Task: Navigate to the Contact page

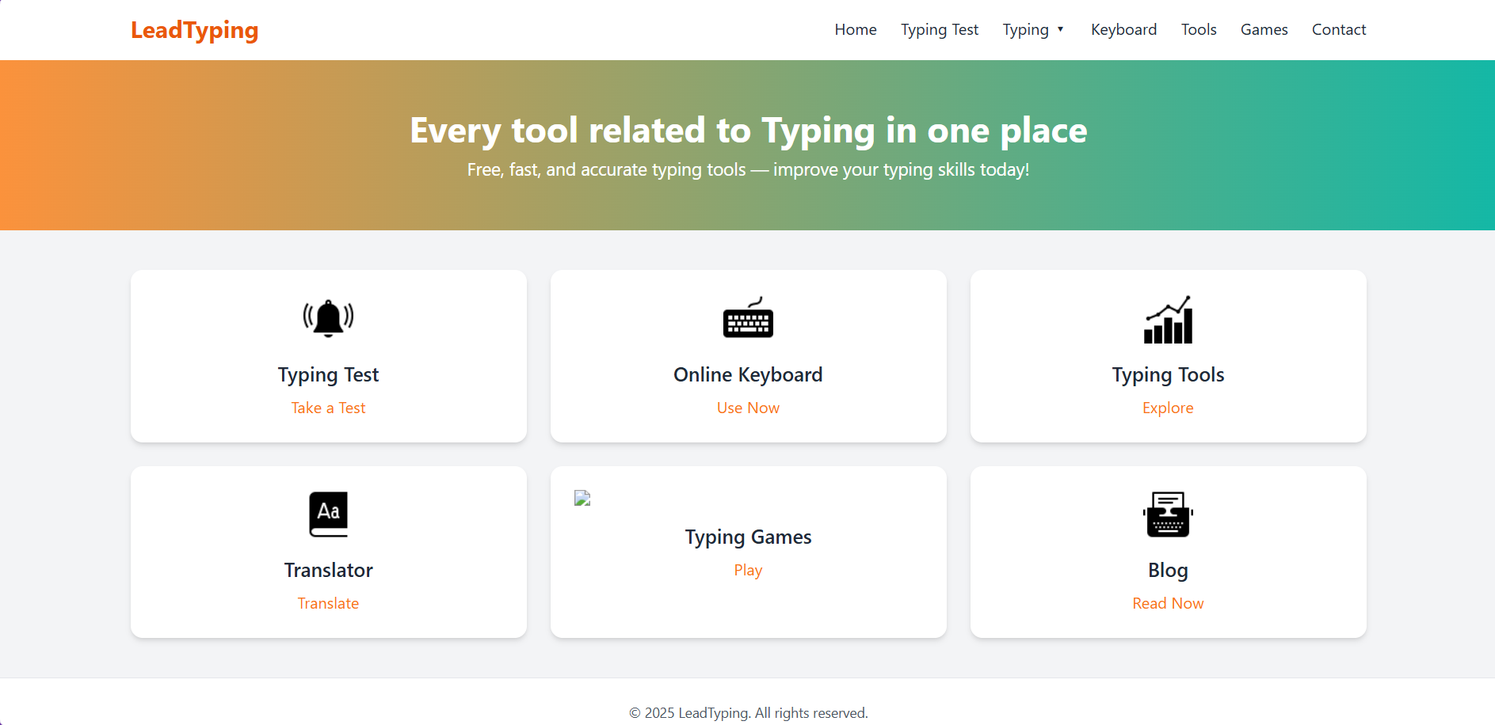Action: [x=1339, y=29]
